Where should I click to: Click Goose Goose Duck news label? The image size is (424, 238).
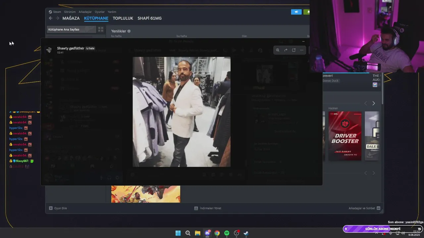[x=331, y=81]
